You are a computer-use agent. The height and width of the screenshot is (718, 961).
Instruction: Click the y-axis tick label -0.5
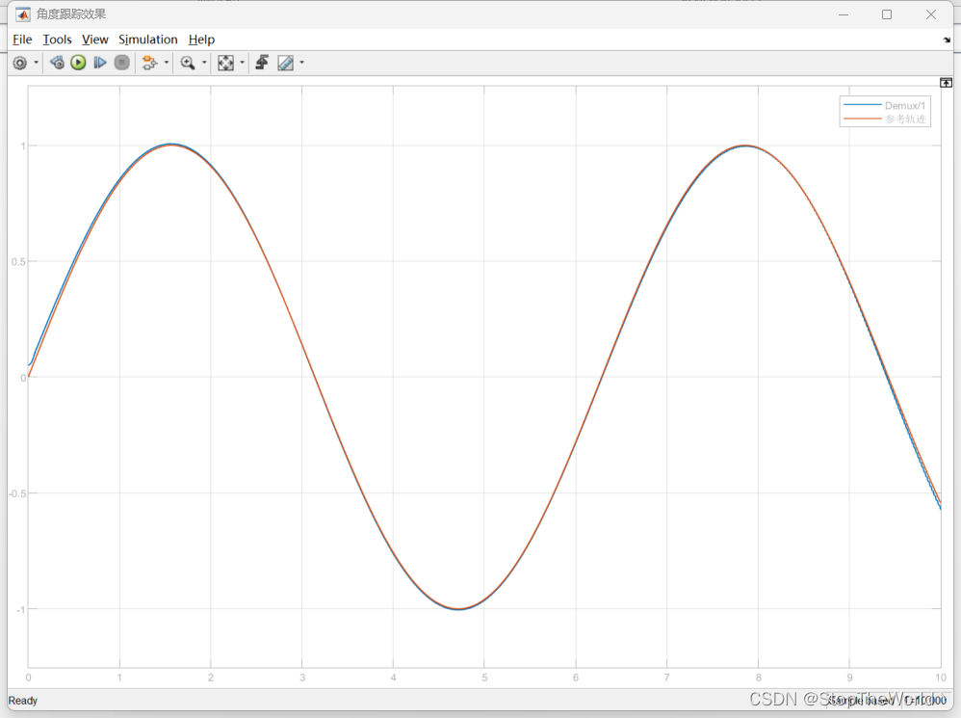click(x=17, y=493)
